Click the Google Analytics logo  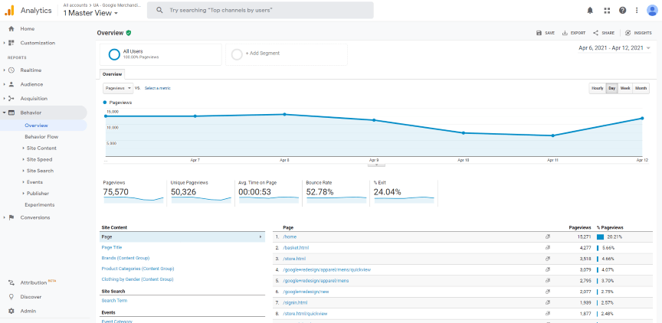9,10
